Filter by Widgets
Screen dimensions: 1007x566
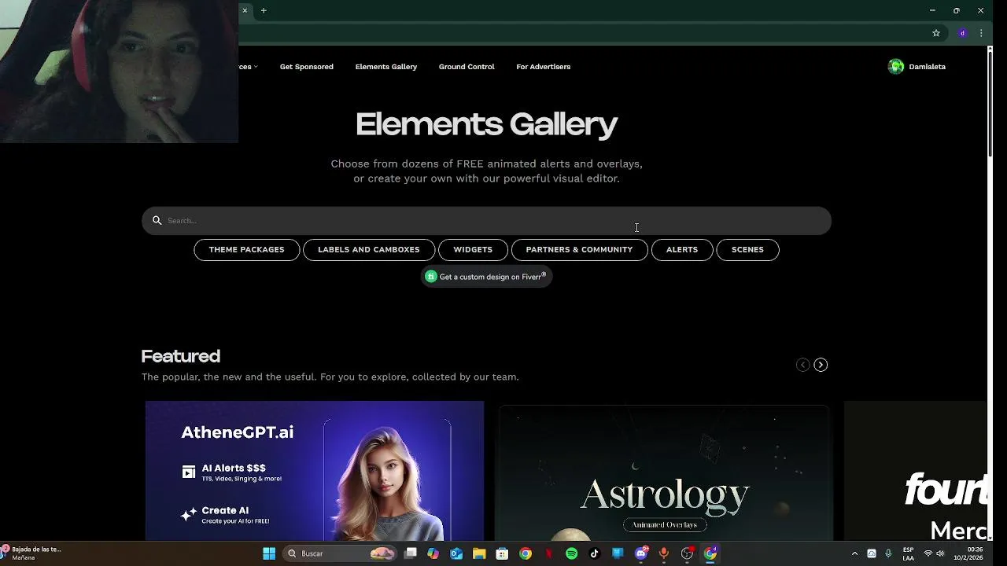tap(473, 250)
